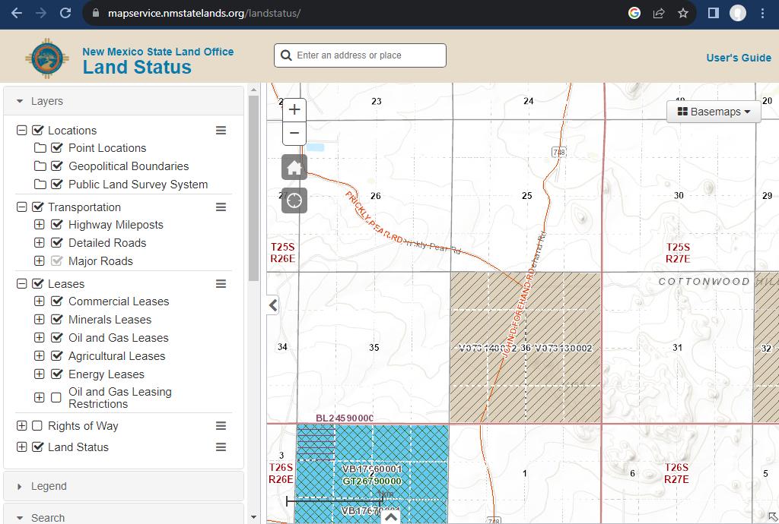Click the map Home extent button
Viewport: 779px width, 524px height.
294,167
